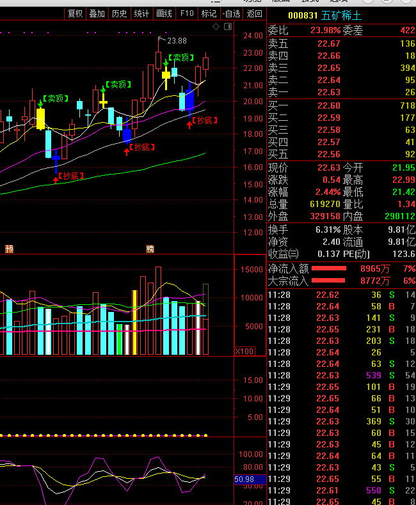Click the 大宗流入 red progress bar
This screenshot has height=505, width=416.
[328, 281]
